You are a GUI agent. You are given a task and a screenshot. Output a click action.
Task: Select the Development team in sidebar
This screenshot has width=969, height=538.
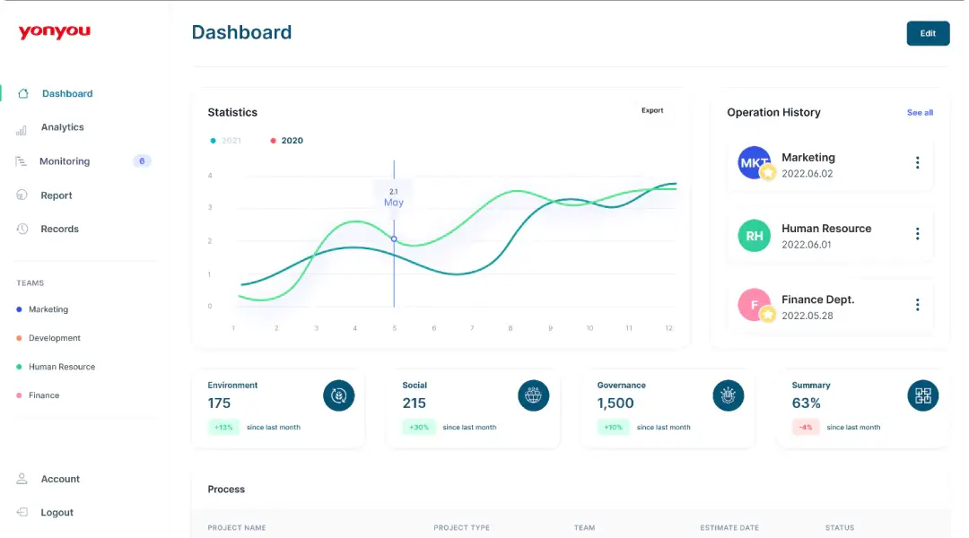click(54, 338)
